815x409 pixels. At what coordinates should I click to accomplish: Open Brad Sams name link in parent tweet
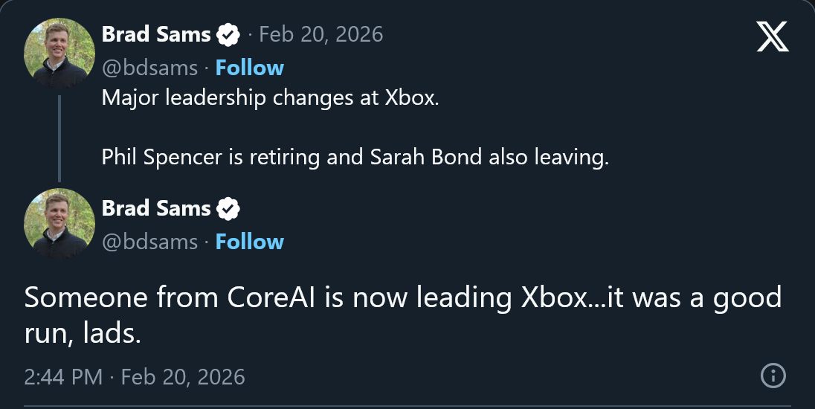click(x=156, y=34)
